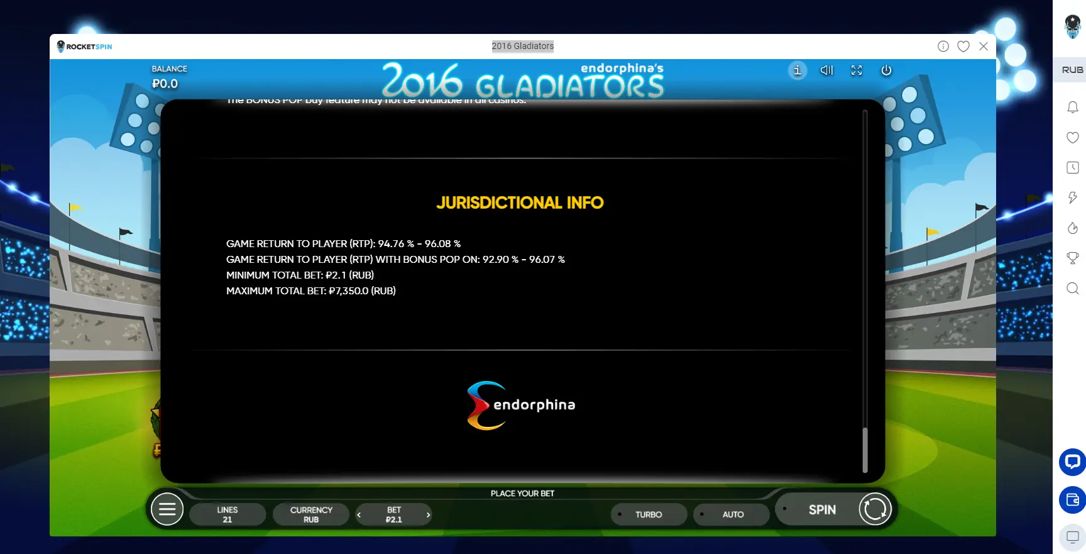Click the circular spin arrows icon
Image resolution: width=1086 pixels, height=554 pixels.
(x=875, y=509)
